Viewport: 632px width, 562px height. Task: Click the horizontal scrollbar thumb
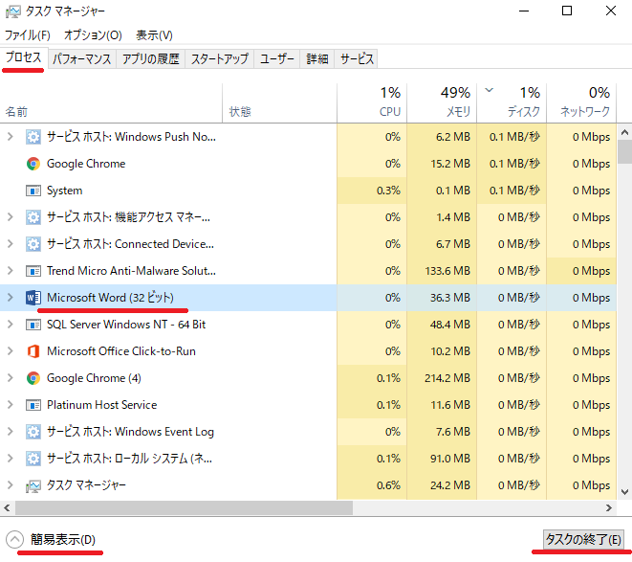pos(184,507)
